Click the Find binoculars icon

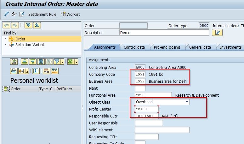coord(41,62)
